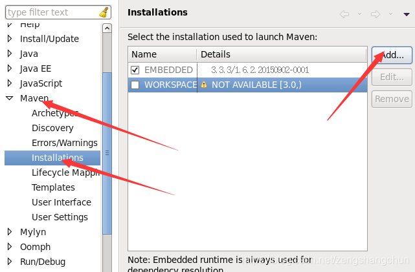Click the NOT AVAILABLE [3.0,) details cell
The height and width of the screenshot is (272, 415).
tap(256, 85)
